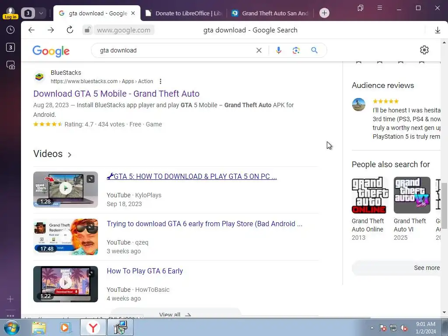Image resolution: width=448 pixels, height=336 pixels.
Task: Click muted volume tray icon
Action: coord(404,328)
